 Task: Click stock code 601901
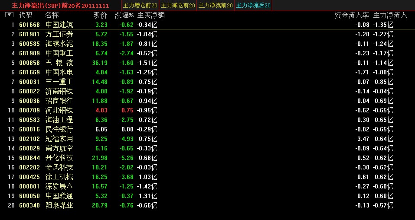[29, 34]
